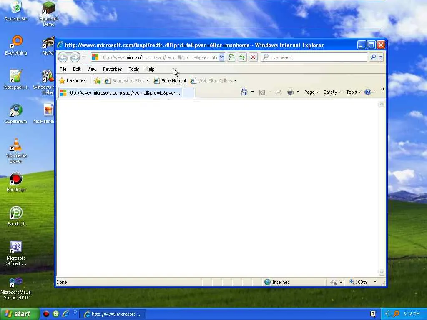Open the recent pages dropdown arrow
This screenshot has height=320, width=427.
click(84, 57)
